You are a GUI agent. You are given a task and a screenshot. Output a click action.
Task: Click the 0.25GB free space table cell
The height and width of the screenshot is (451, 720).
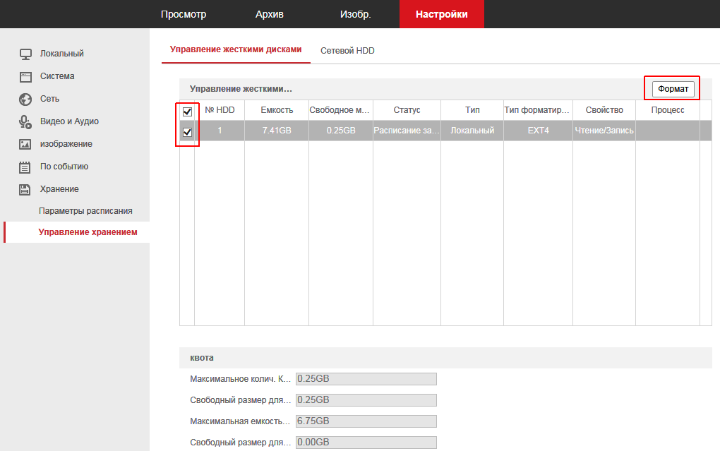[341, 131]
